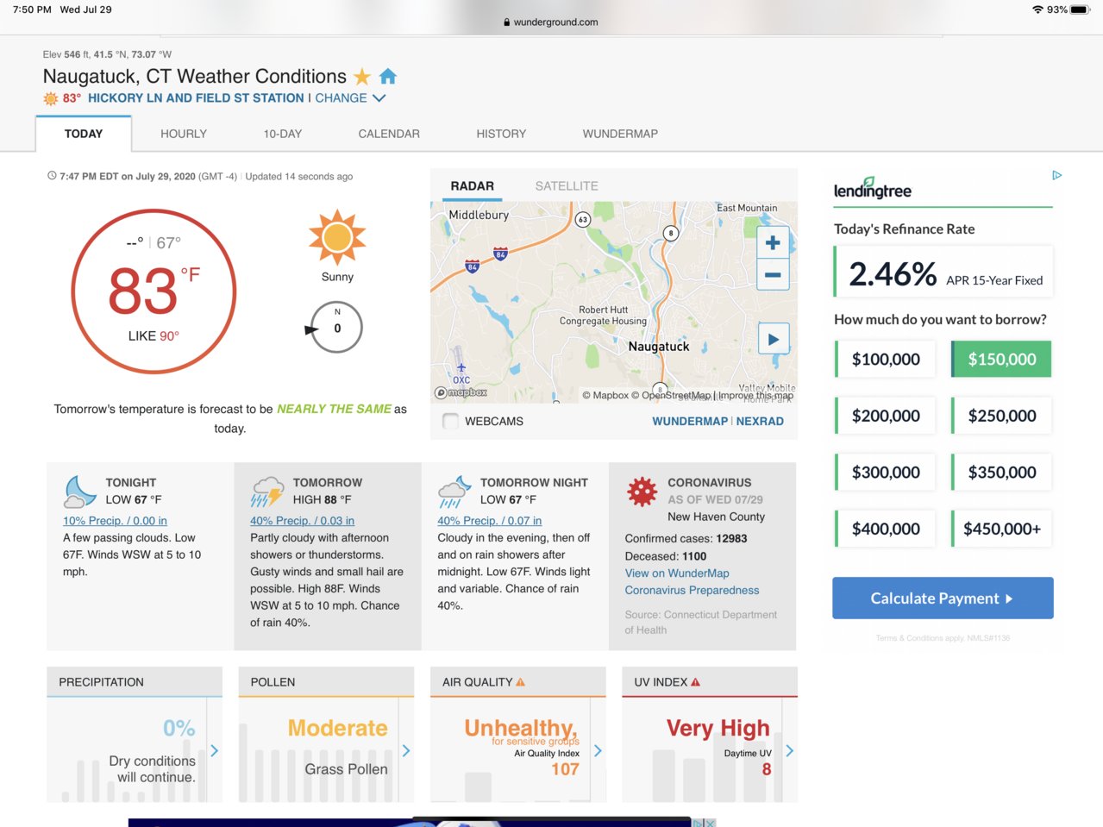Zoom out on the radar map
The width and height of the screenshot is (1103, 827).
click(773, 275)
